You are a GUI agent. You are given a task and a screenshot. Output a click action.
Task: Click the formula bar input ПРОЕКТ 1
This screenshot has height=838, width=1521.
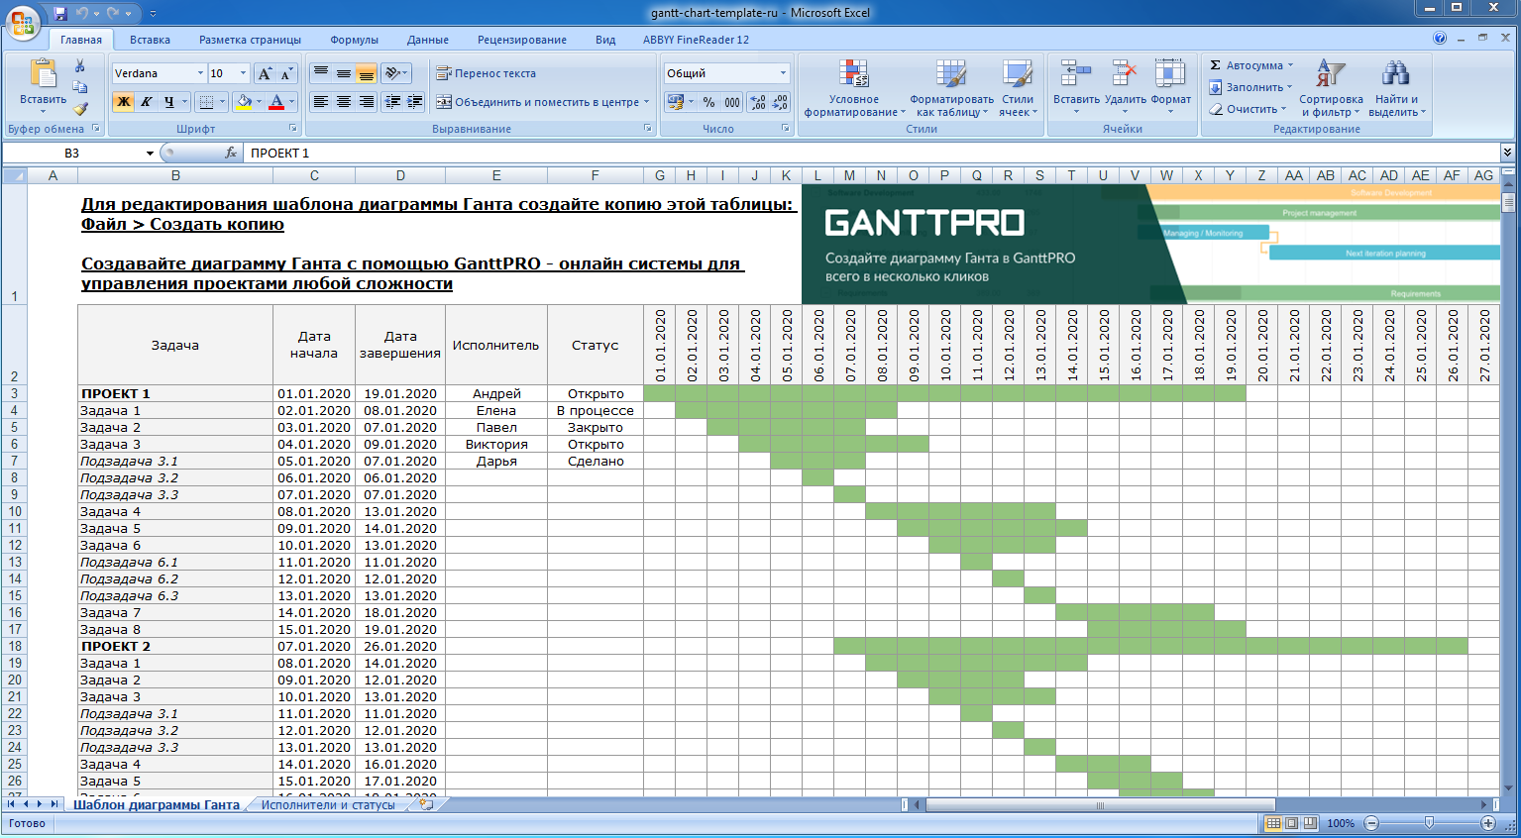coord(871,153)
